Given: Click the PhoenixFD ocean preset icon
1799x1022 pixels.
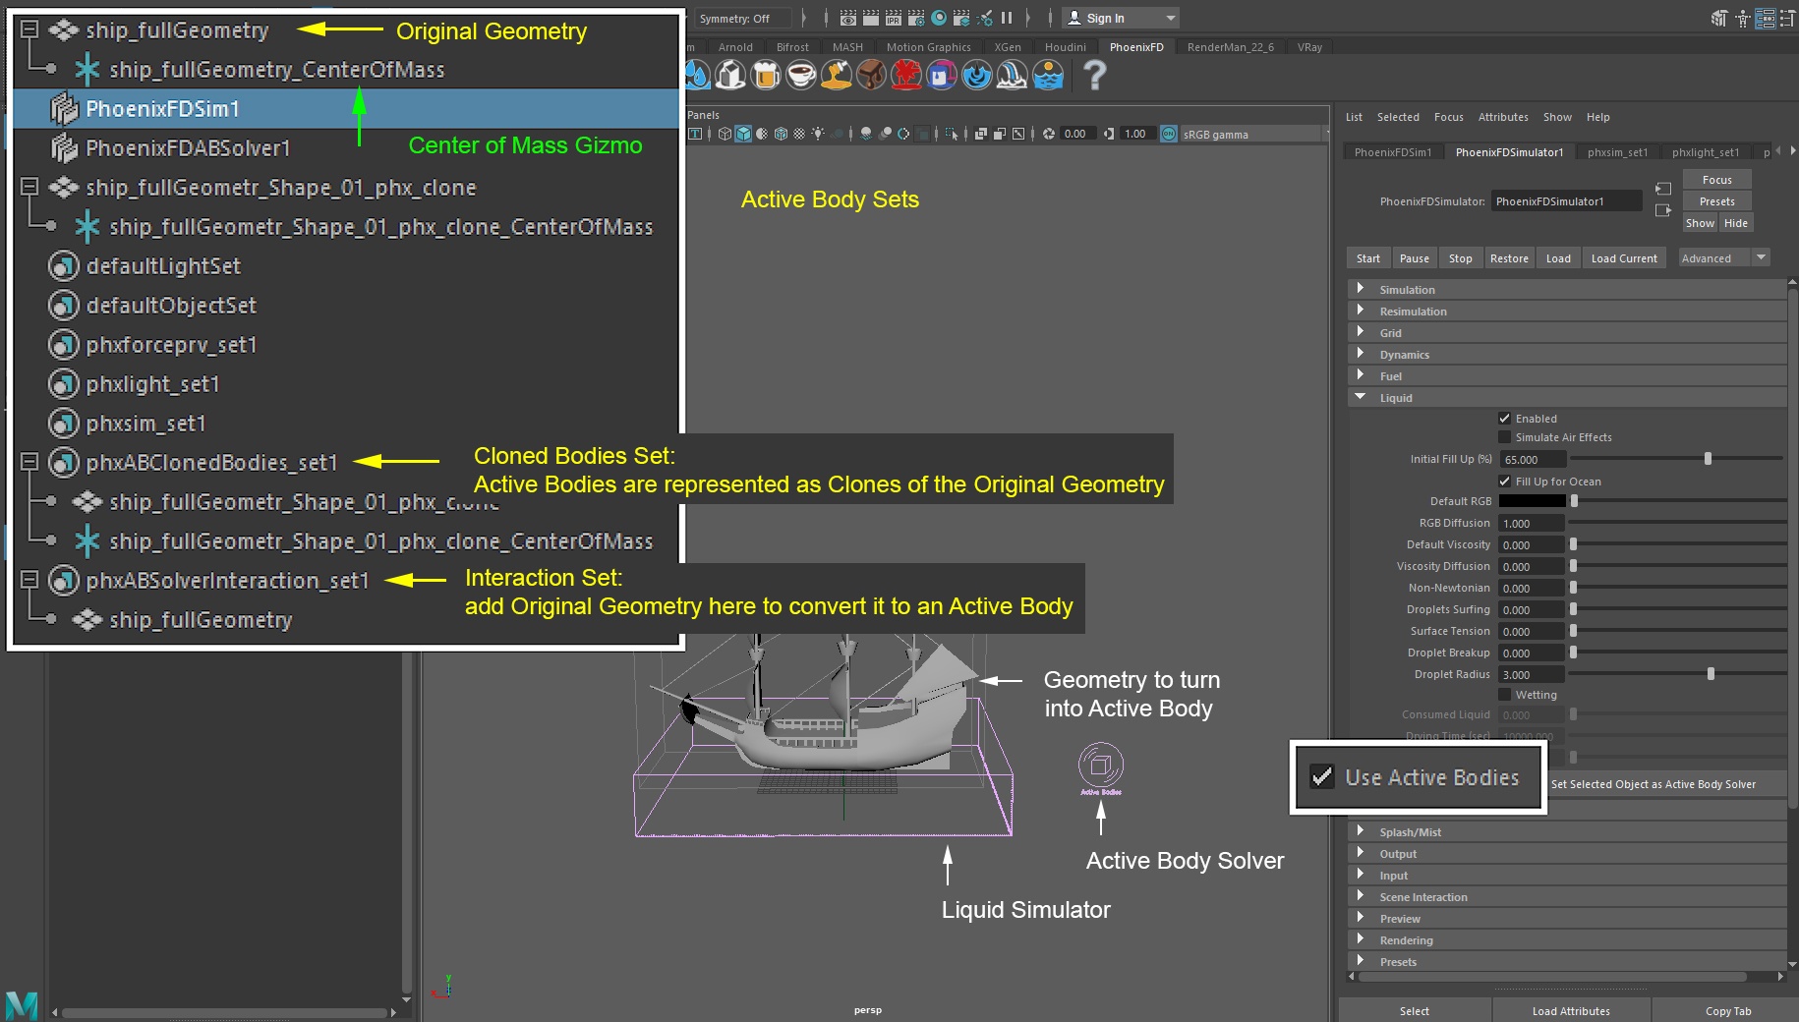Looking at the screenshot, I should 1048,75.
